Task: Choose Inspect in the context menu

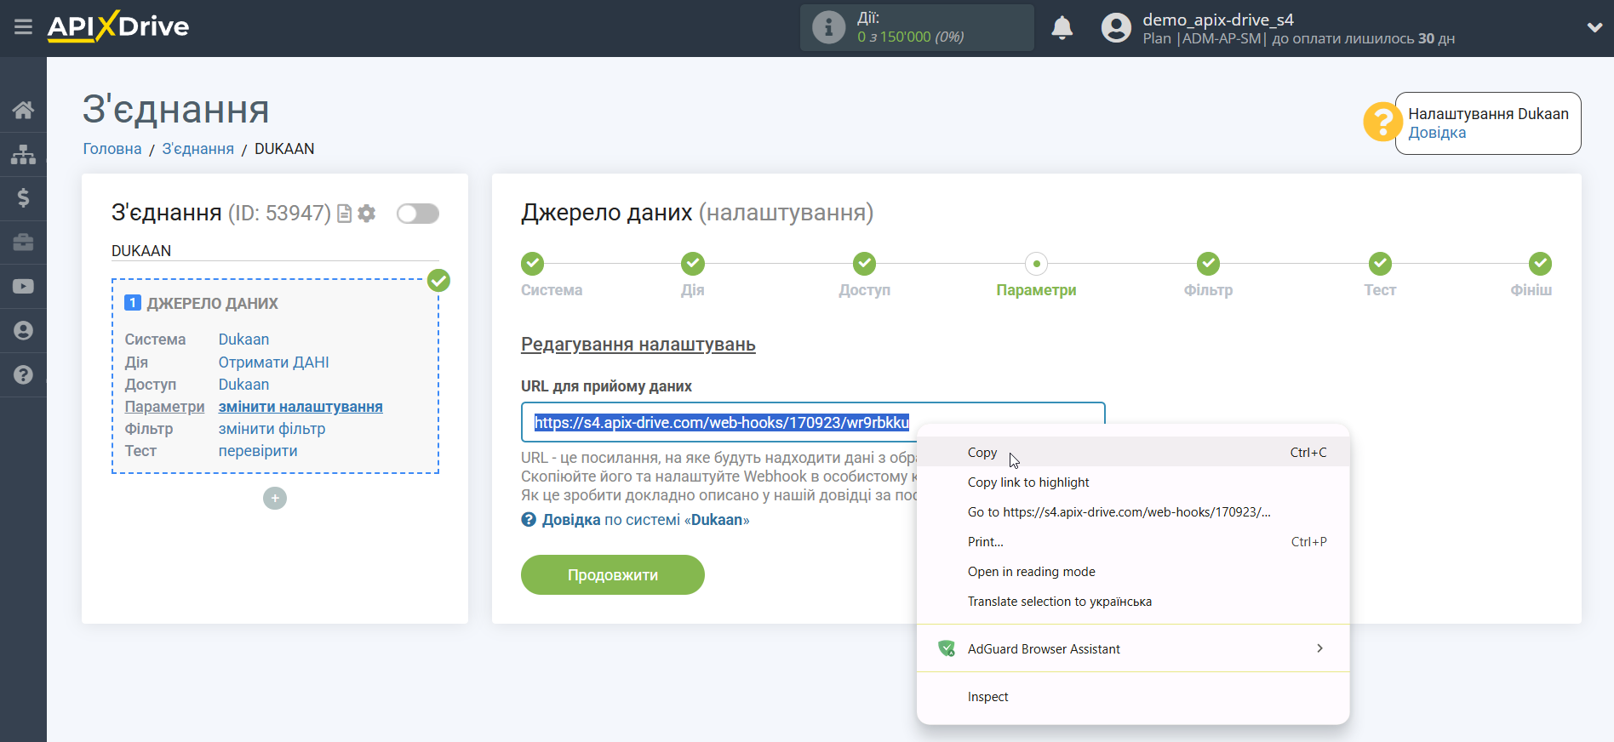Action: click(x=987, y=697)
